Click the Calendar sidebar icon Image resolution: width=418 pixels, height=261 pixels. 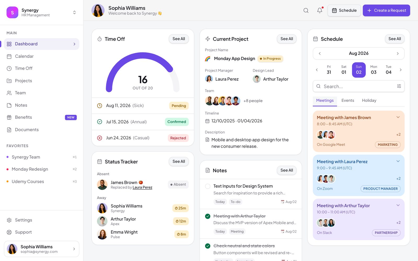[9, 56]
